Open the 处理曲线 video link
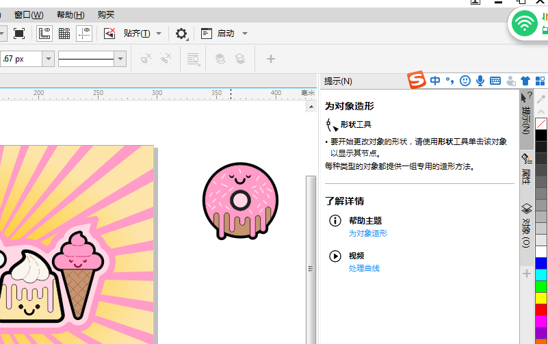 click(364, 268)
